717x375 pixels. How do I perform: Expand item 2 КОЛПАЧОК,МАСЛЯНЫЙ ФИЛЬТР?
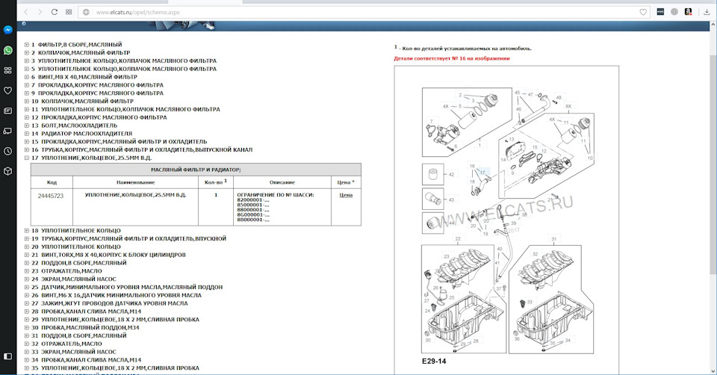(27, 52)
